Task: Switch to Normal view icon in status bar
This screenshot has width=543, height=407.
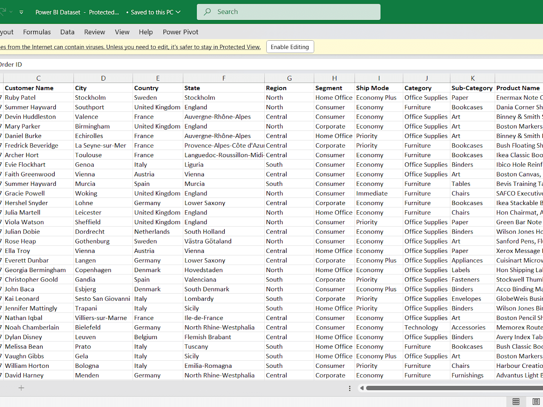Action: click(516, 401)
